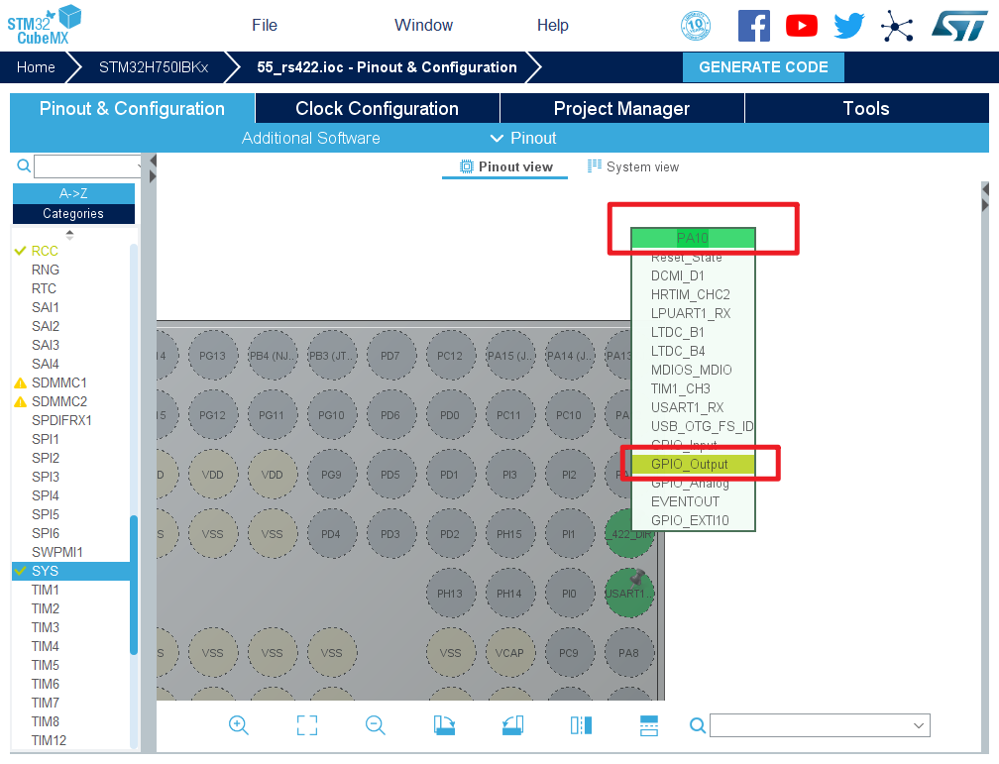Rotate the chip view counter-clockwise

(512, 725)
